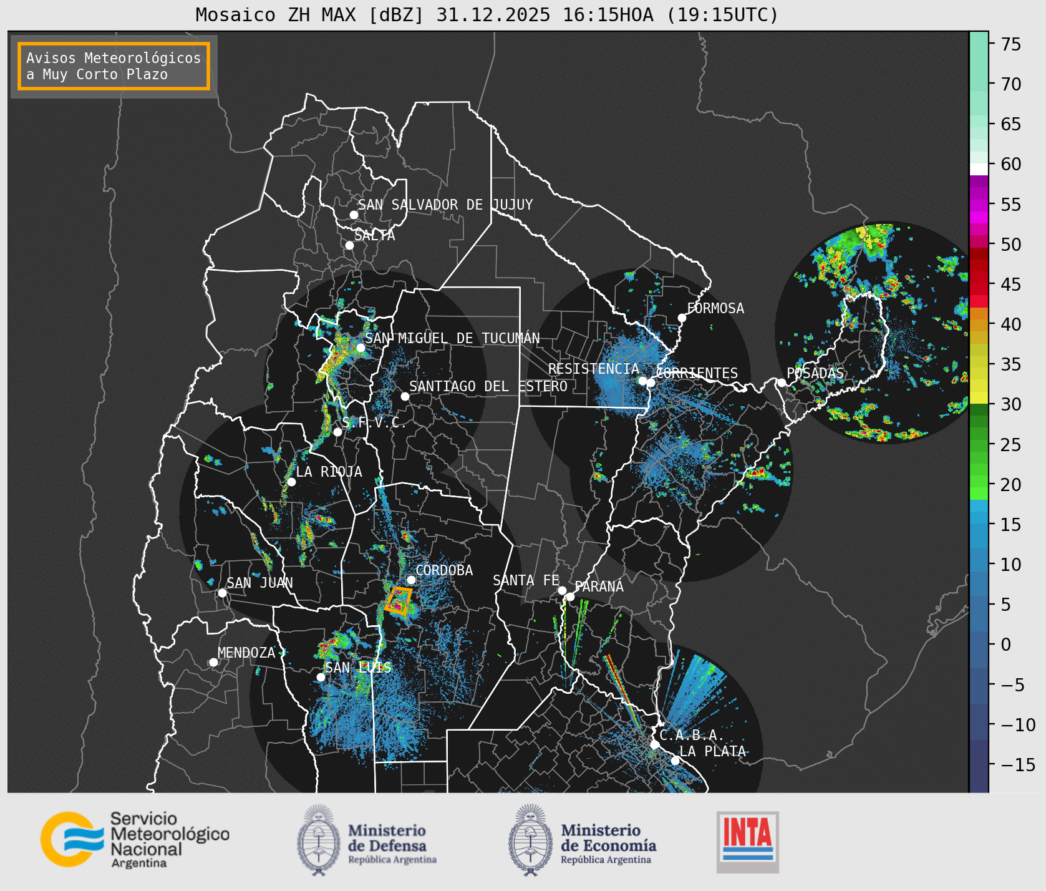Click the Avisos Meteorológicos a Muy Corto Plazo legend box
This screenshot has width=1046, height=891.
point(114,66)
